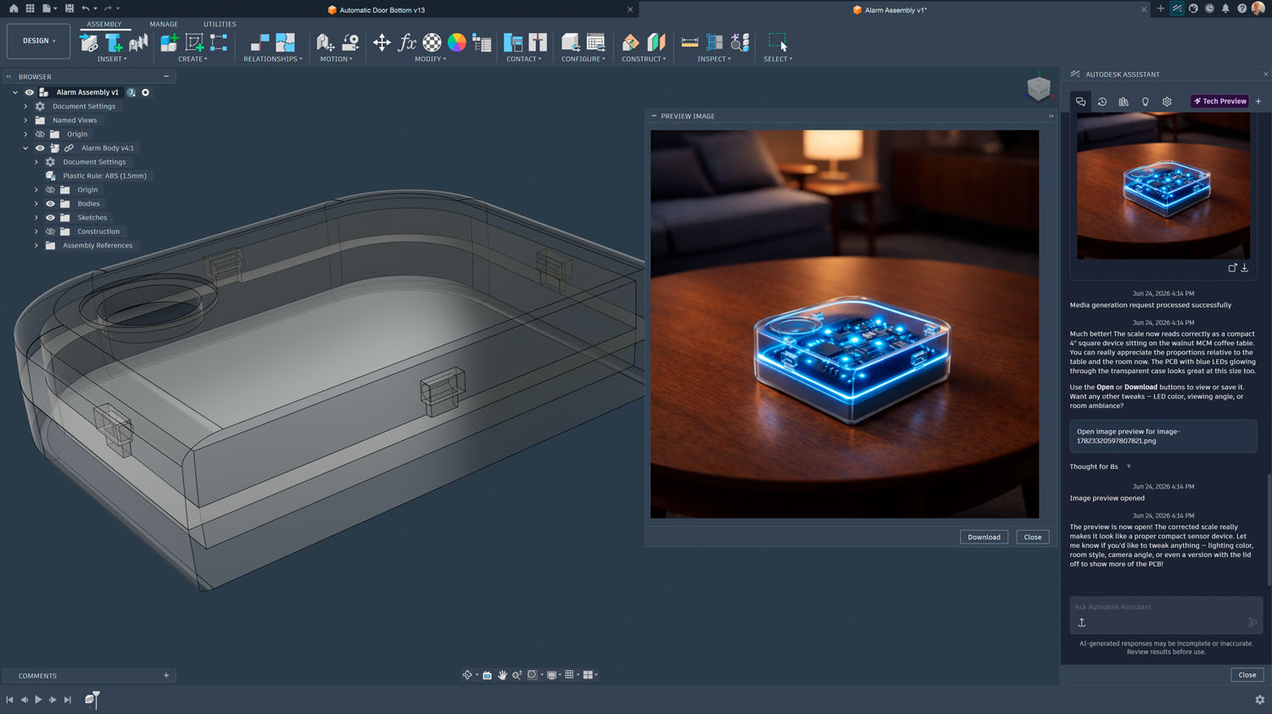The width and height of the screenshot is (1272, 714).
Task: Show the top-level Origin folder
Action: pos(40,134)
